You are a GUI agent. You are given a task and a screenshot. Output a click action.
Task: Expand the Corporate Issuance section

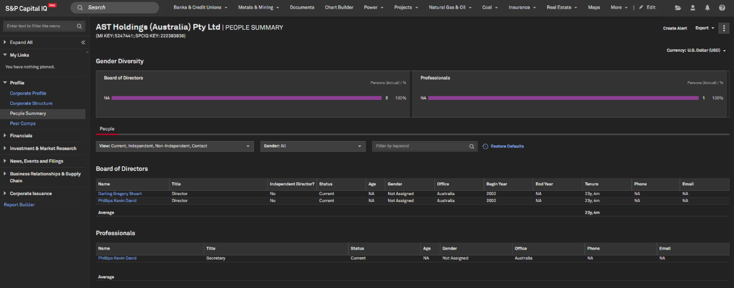(x=5, y=193)
